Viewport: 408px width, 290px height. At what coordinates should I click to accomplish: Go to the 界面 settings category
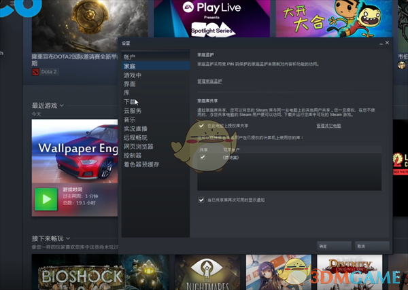click(156, 84)
